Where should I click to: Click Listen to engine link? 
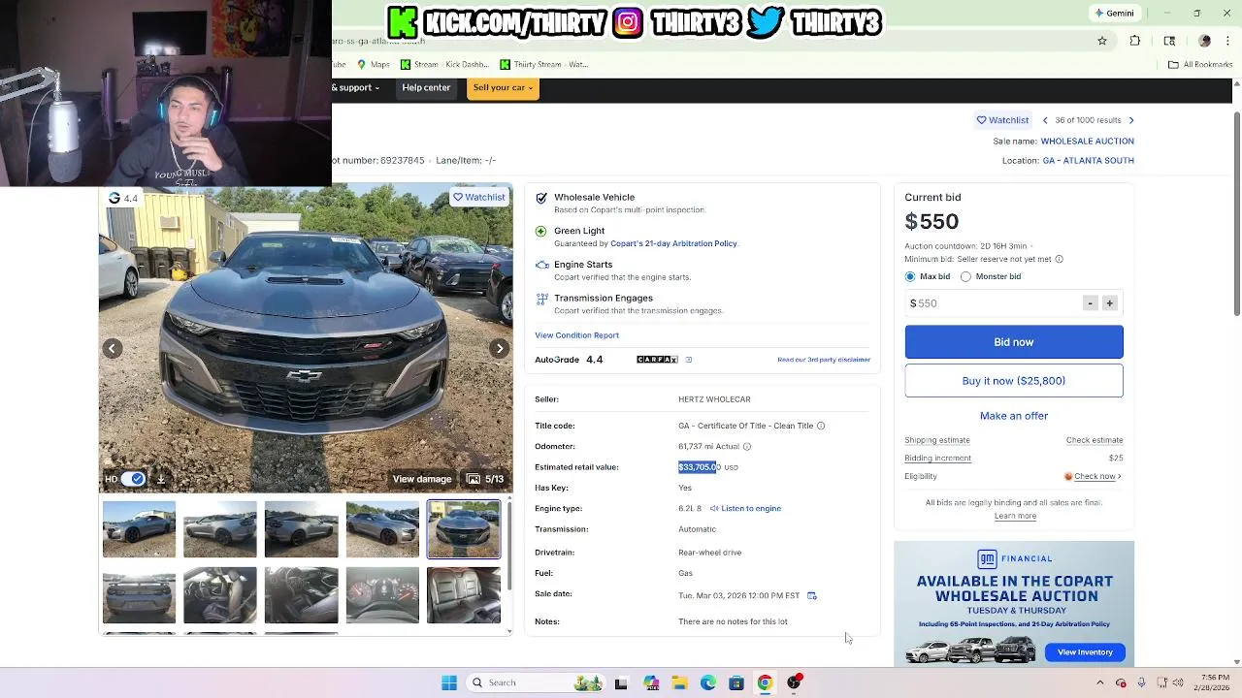point(745,509)
